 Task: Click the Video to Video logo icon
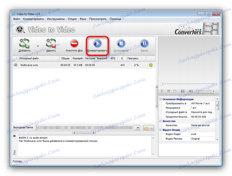click(20, 29)
